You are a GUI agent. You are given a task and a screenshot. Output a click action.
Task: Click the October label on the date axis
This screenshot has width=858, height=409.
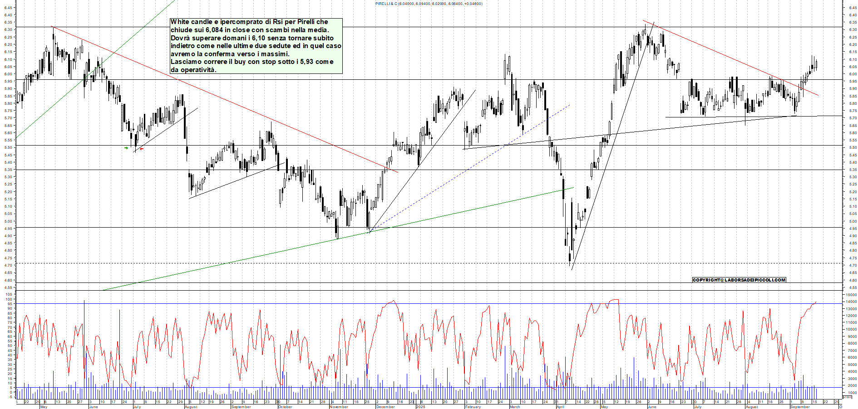pos(285,407)
